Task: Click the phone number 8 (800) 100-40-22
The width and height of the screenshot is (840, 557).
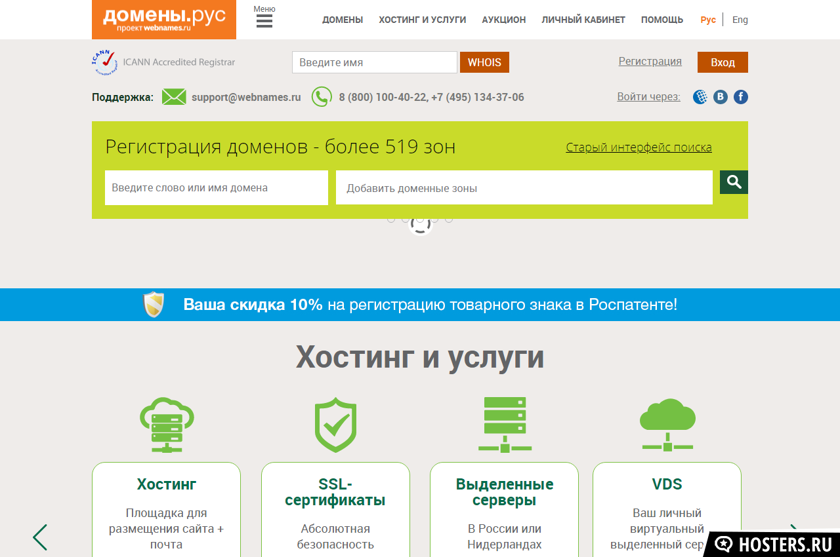Action: point(383,97)
